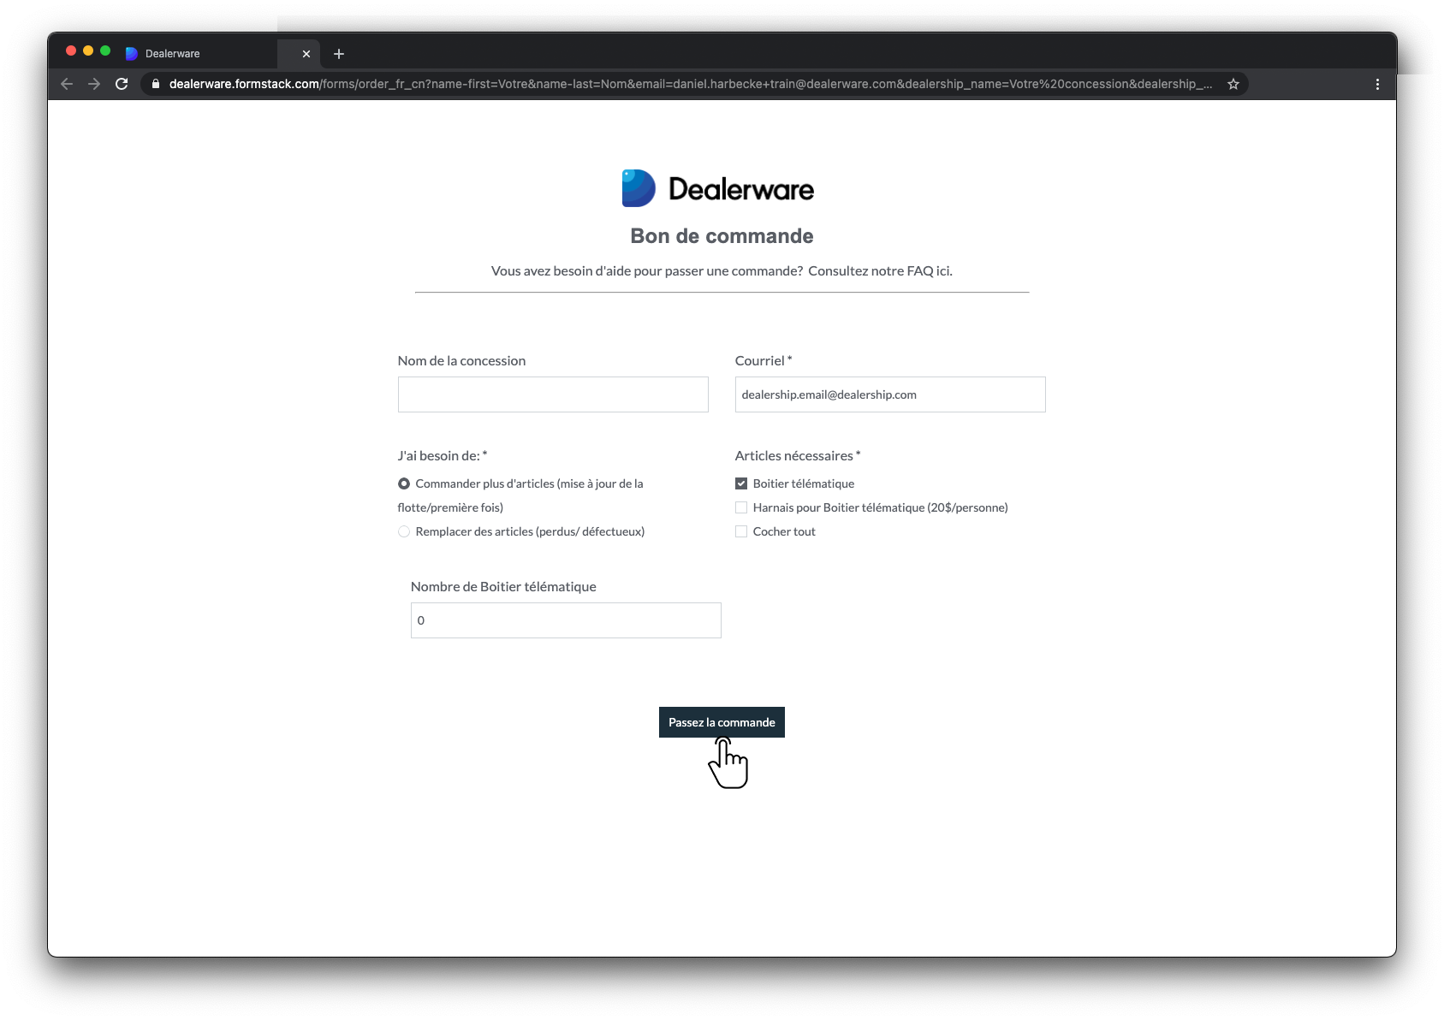Uncheck the Boitier télématique checkbox
1444x1020 pixels.
[x=741, y=483]
